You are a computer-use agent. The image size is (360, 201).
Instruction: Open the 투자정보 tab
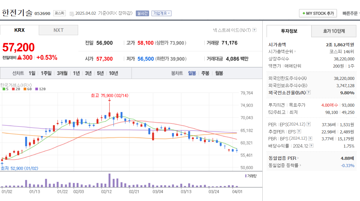[x=289, y=31]
